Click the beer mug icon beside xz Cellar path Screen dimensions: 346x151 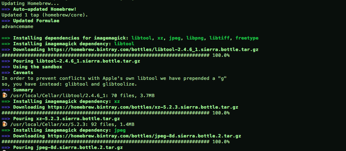click(x=5, y=124)
